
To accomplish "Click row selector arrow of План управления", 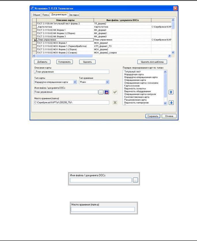I will click(x=35, y=40).
